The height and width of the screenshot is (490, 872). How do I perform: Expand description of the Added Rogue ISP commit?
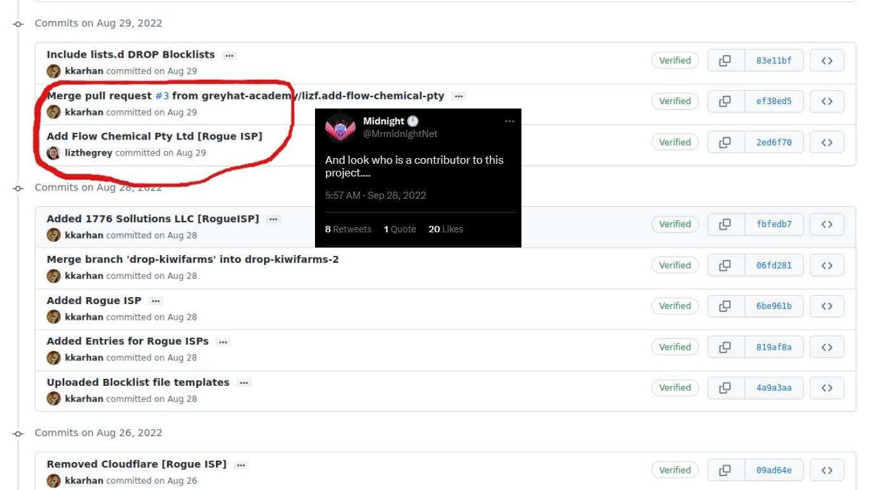[156, 300]
